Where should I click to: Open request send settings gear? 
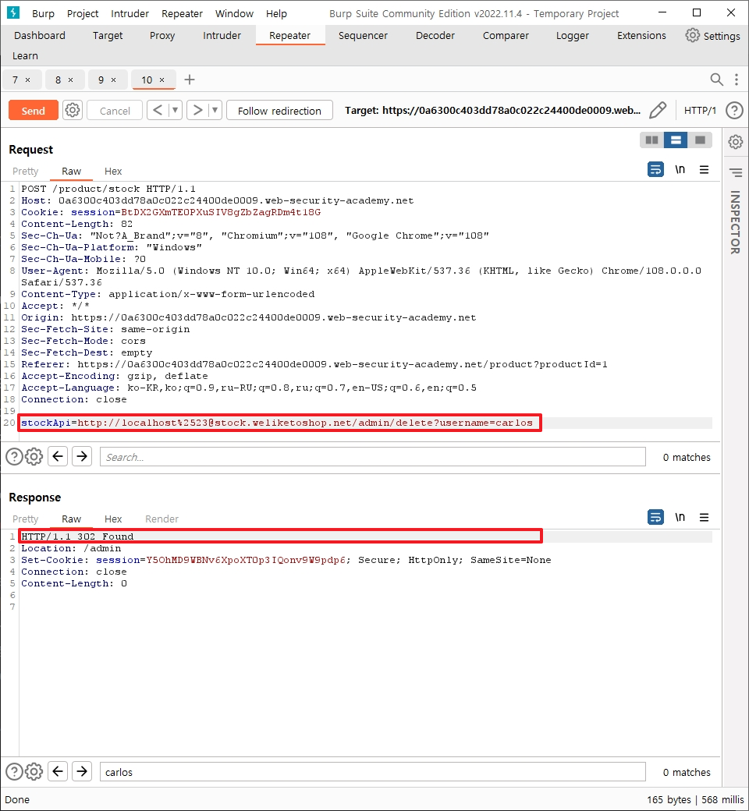pyautogui.click(x=73, y=110)
